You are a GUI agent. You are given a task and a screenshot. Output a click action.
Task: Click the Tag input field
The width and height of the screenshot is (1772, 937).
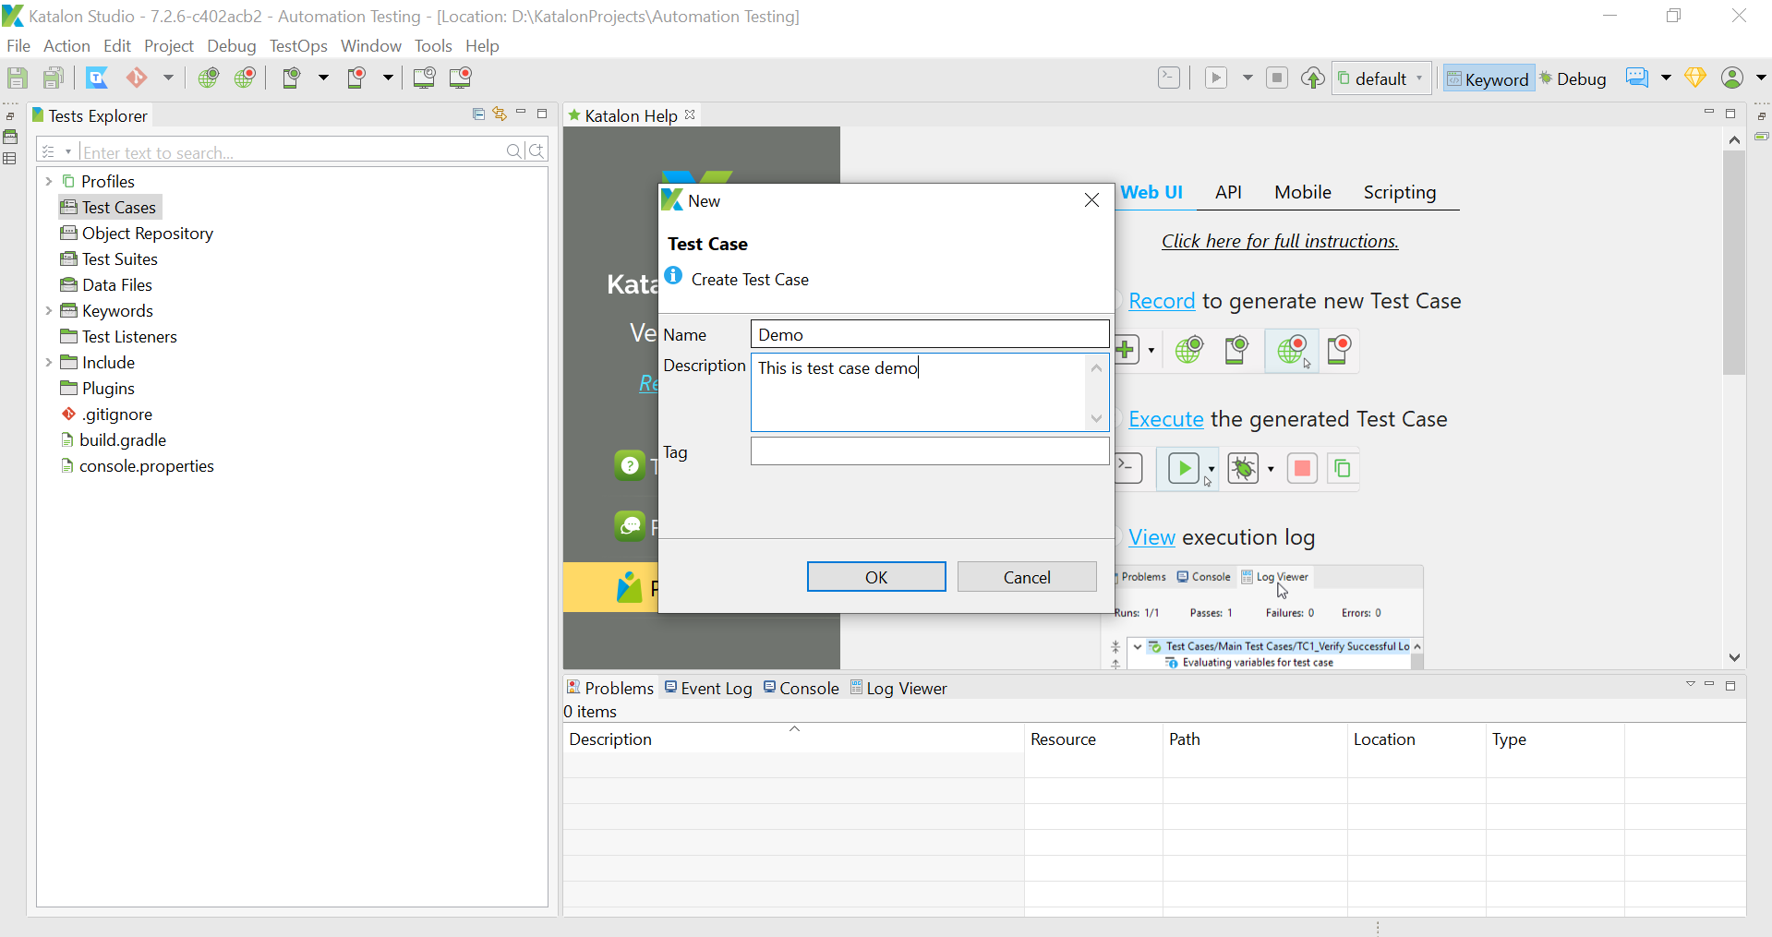click(930, 451)
